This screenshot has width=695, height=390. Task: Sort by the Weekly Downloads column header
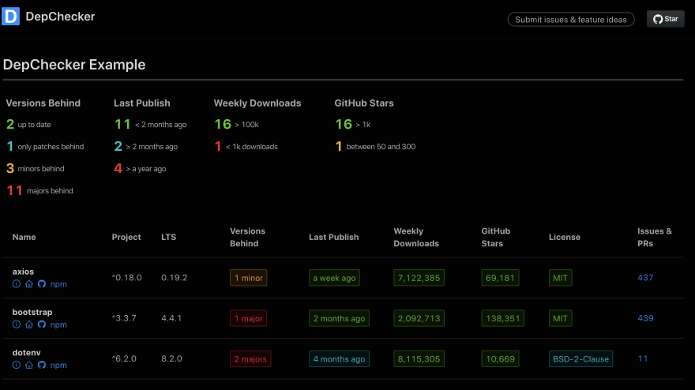click(416, 237)
